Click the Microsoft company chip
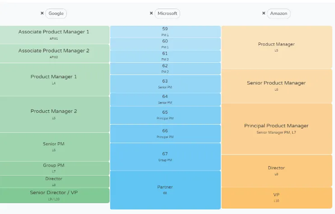Screen dimensions: 335x214 point(167,14)
